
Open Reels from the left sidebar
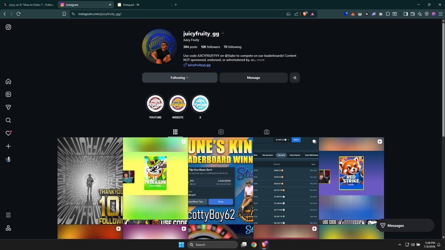(8, 94)
